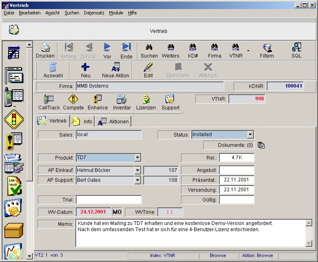This screenshot has height=262, width=318.
Task: Click into the Trial input field
Action: click(109, 199)
